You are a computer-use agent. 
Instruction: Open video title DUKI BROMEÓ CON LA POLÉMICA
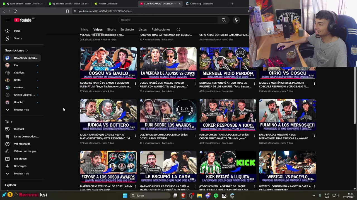pyautogui.click(x=164, y=136)
